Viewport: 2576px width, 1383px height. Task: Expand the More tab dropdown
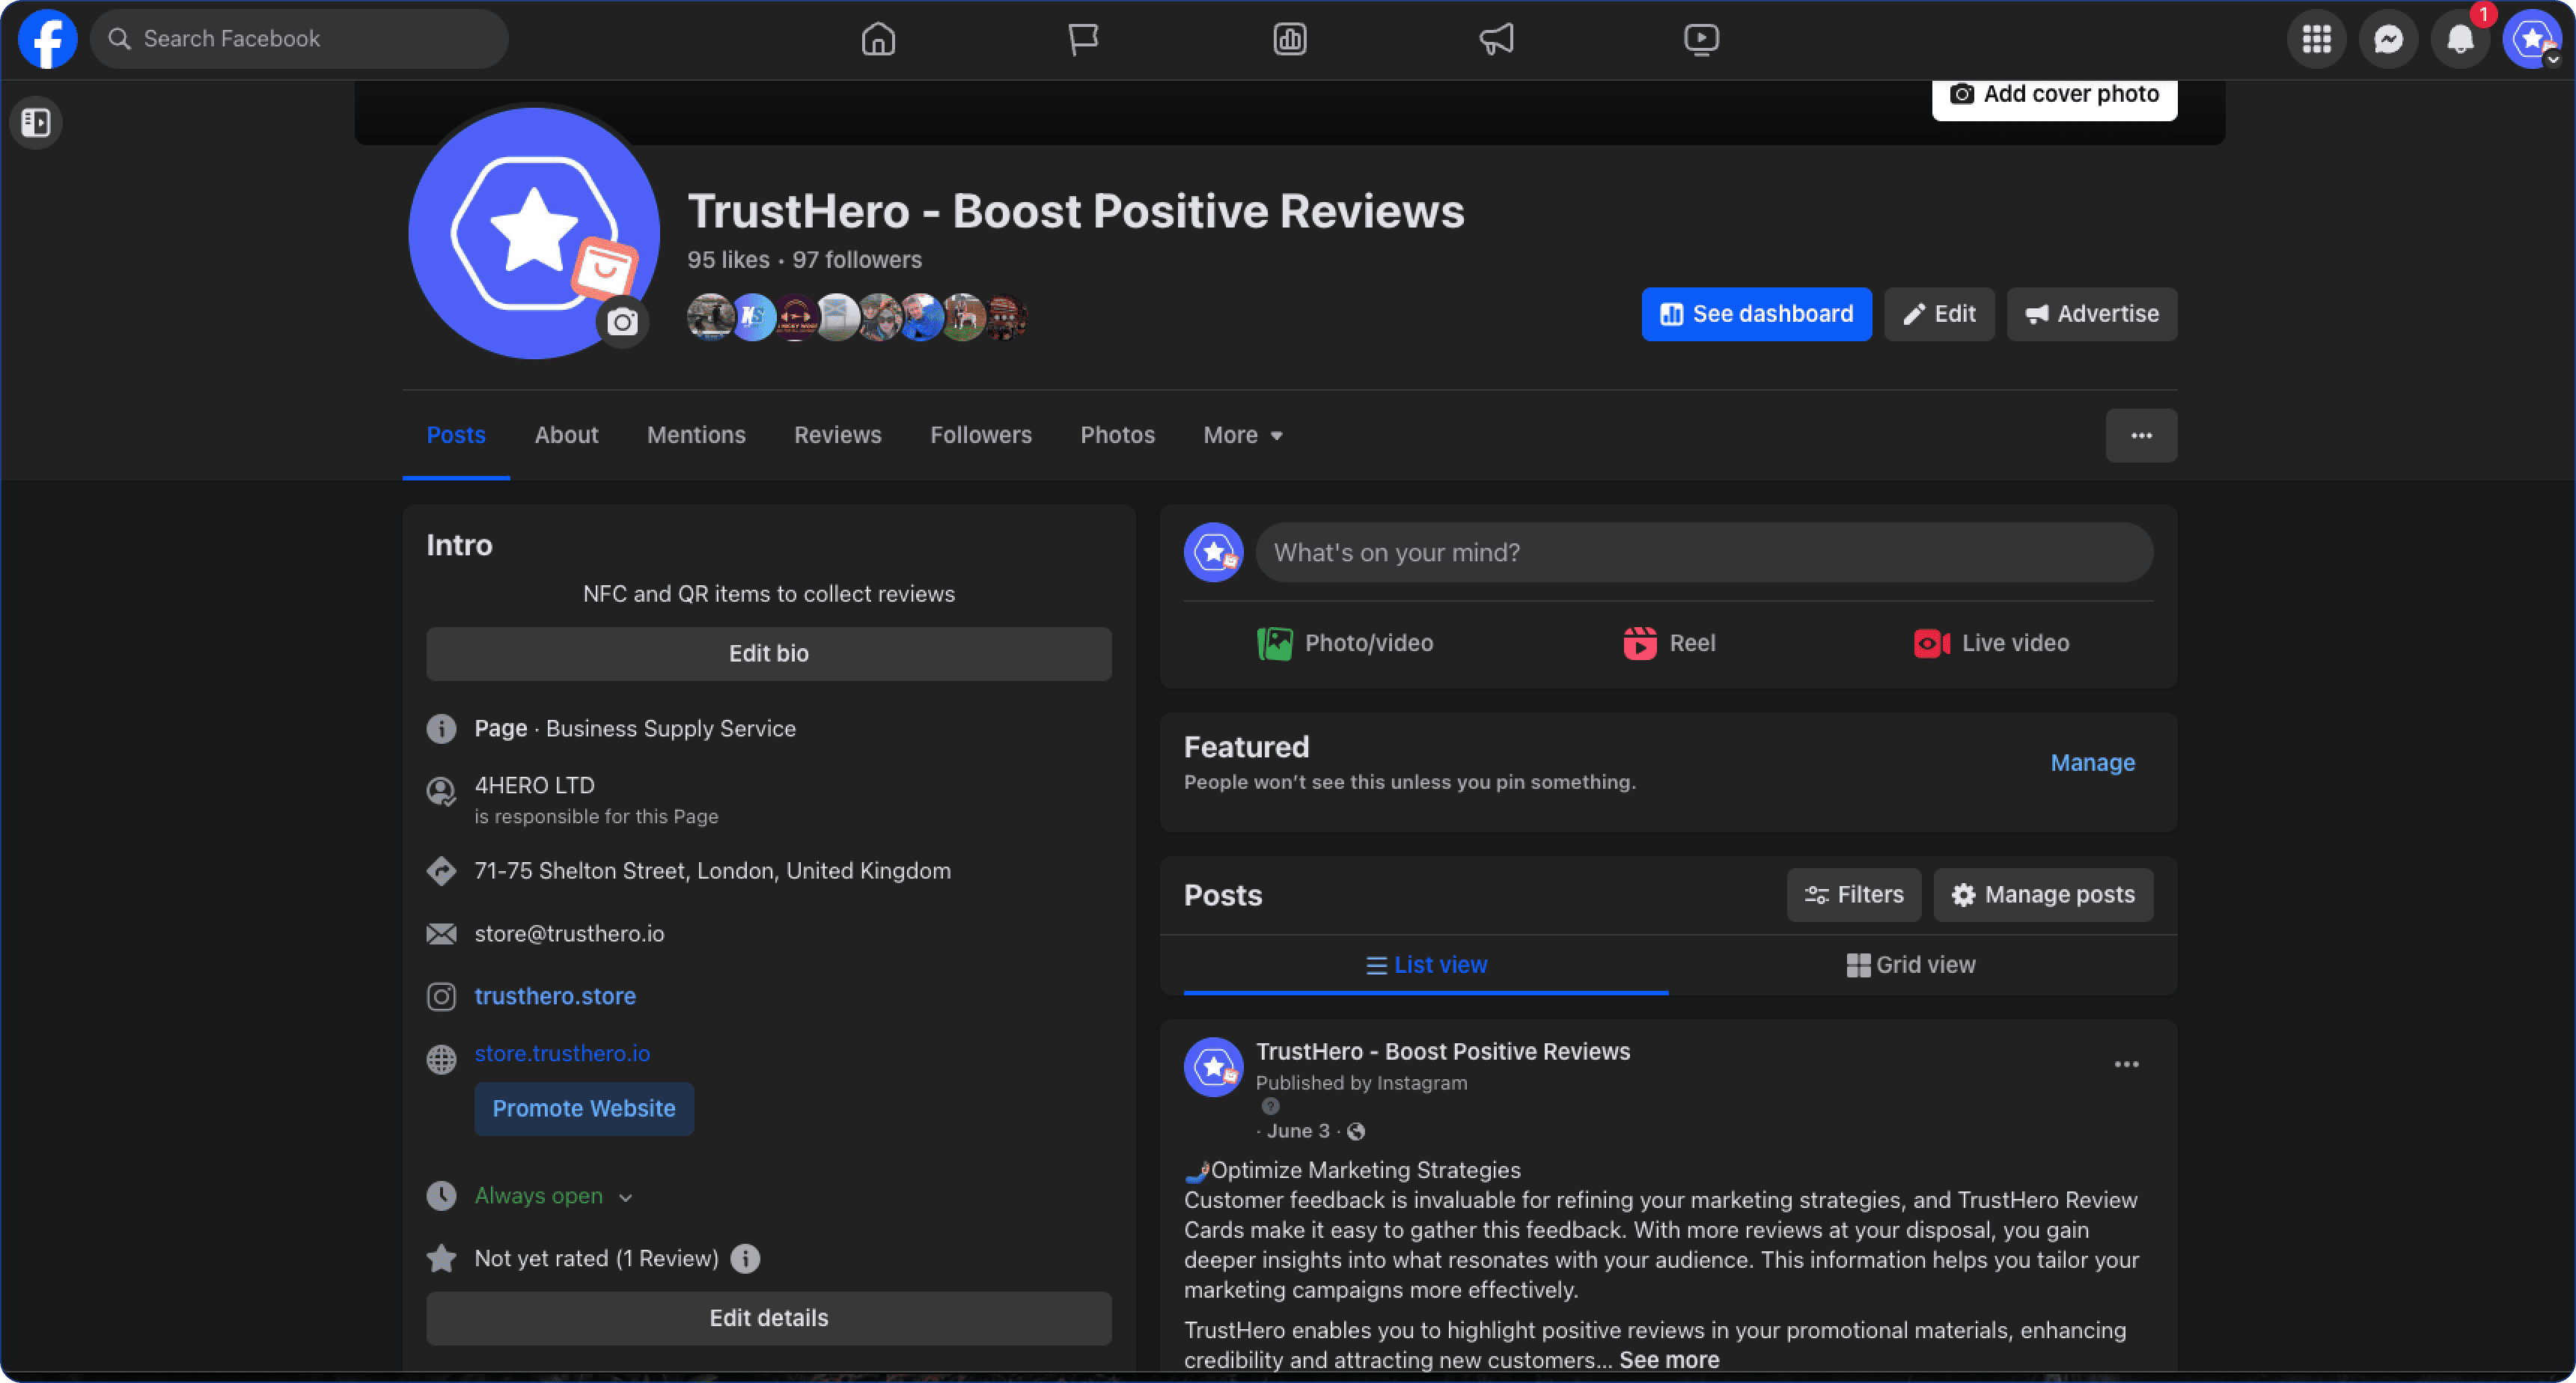(1242, 435)
